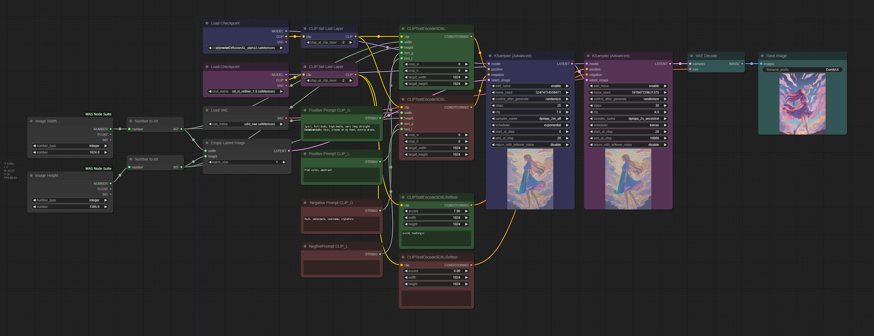The width and height of the screenshot is (874, 336).
Task: Decrease the cfg 8.0 value with its left arrow
Action: [x=591, y=112]
